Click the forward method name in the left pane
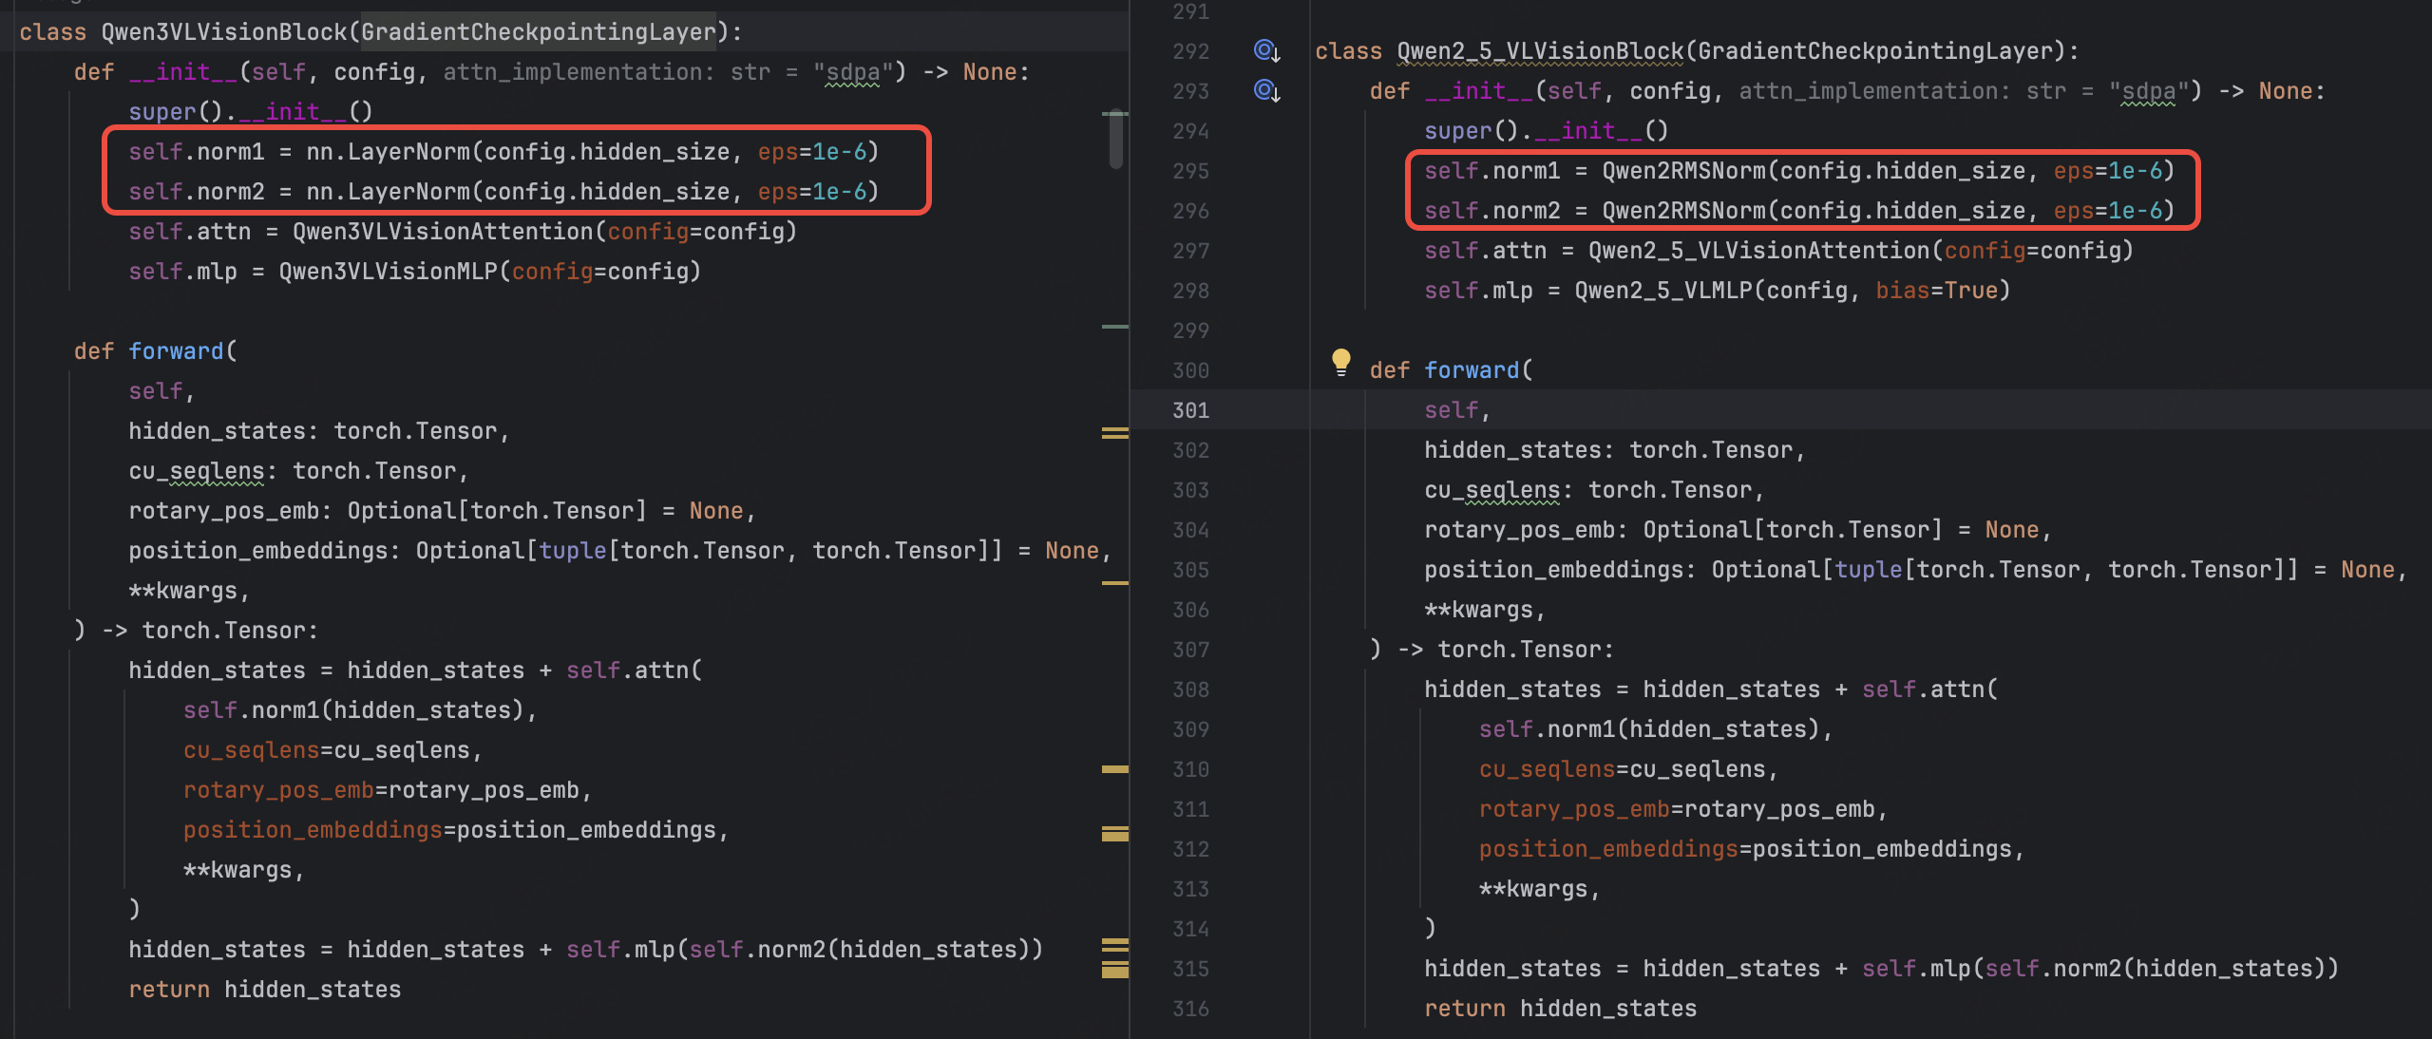 [x=176, y=351]
